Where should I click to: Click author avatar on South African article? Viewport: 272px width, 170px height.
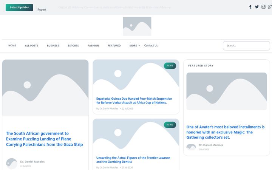pos(12,164)
